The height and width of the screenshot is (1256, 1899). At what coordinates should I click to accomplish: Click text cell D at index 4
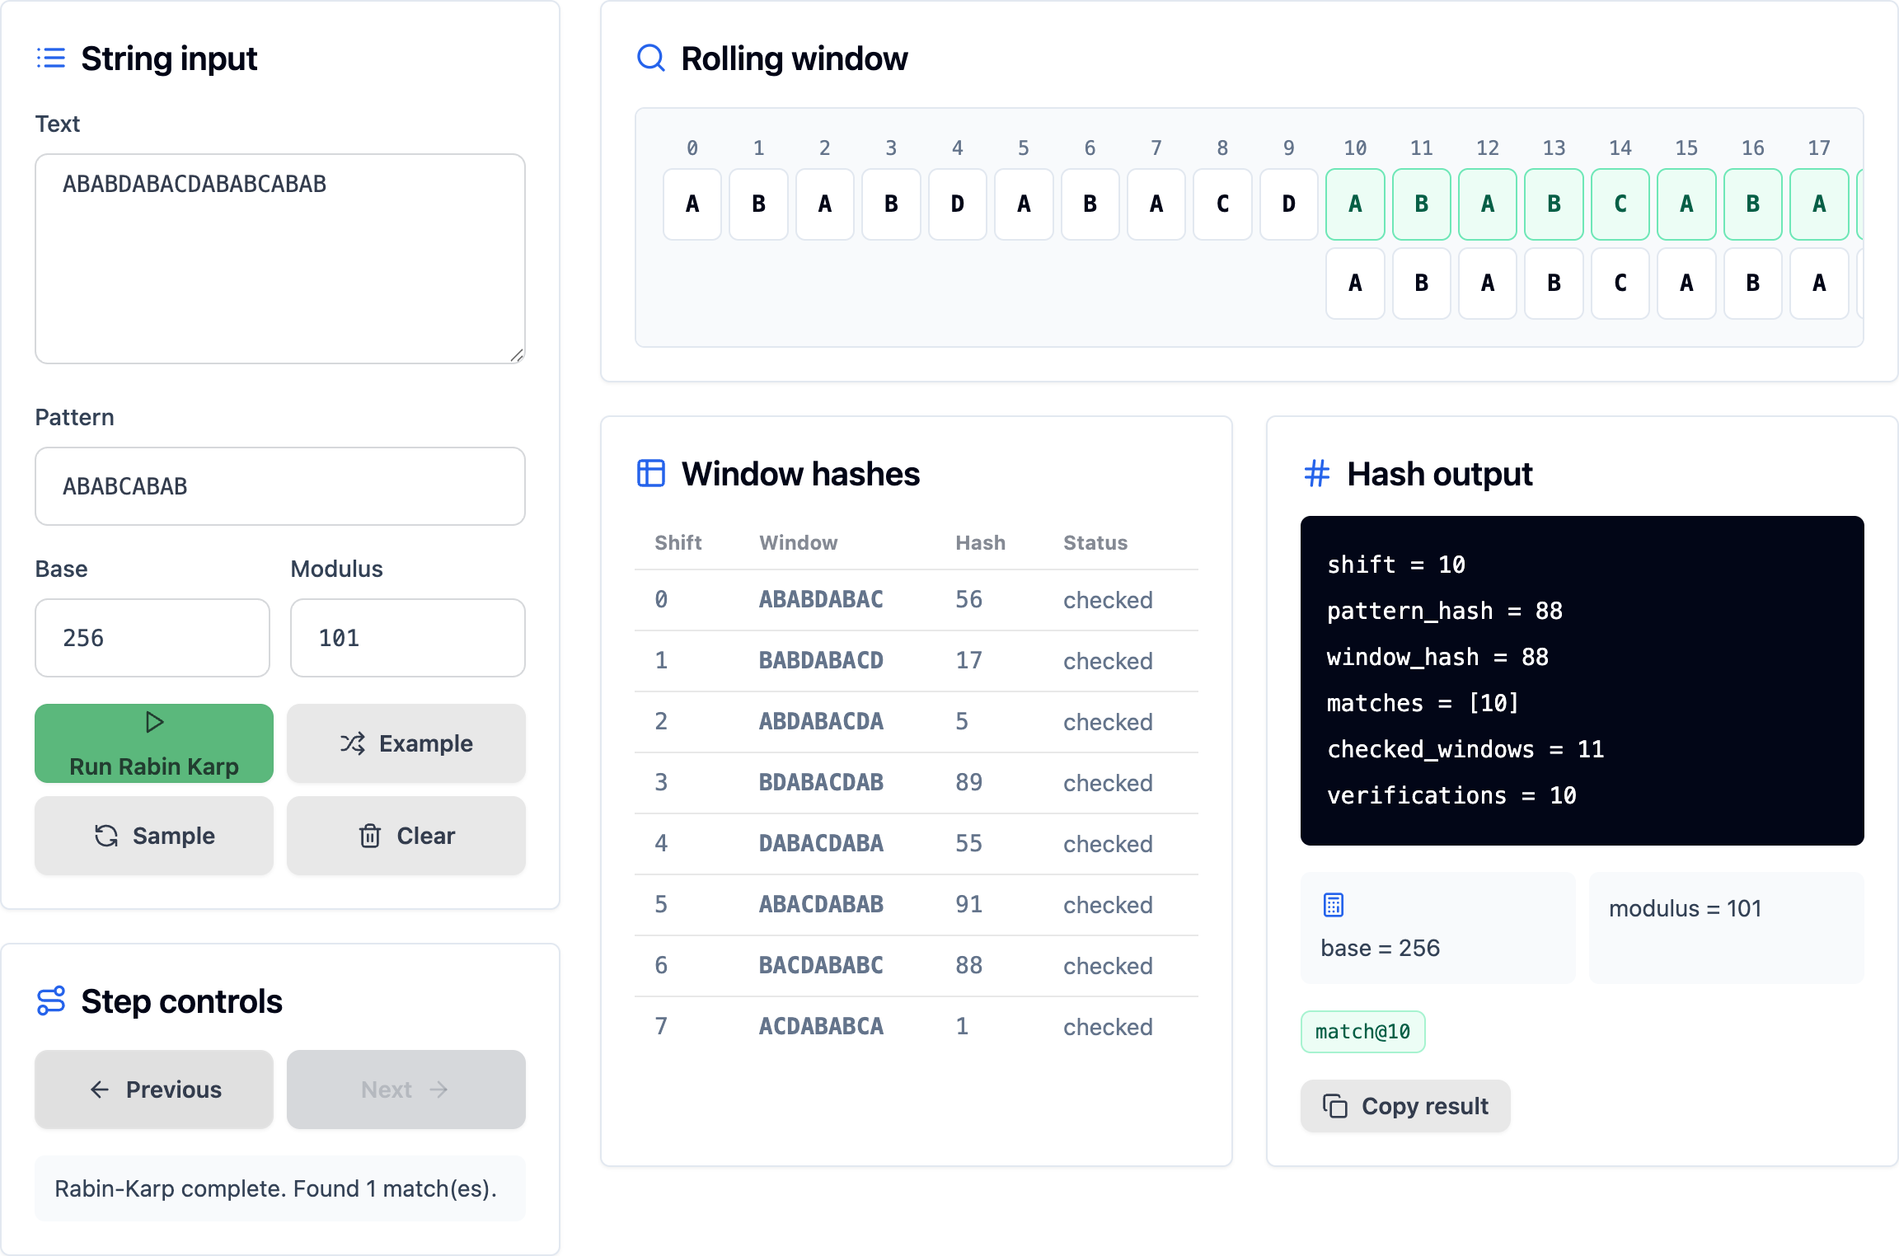(x=958, y=204)
